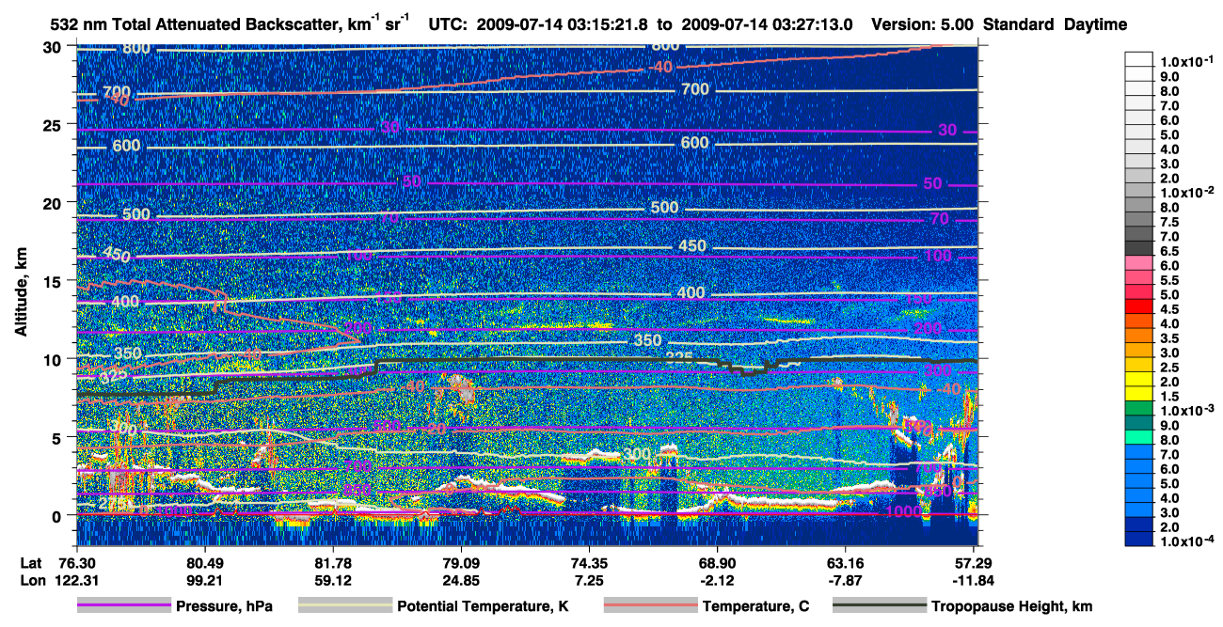Click longitude value 7.25

point(588,579)
